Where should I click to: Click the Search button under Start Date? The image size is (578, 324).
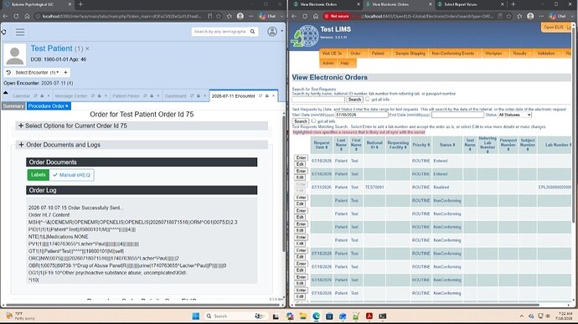click(x=301, y=121)
